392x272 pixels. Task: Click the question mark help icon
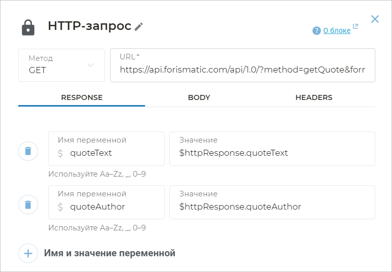point(316,31)
